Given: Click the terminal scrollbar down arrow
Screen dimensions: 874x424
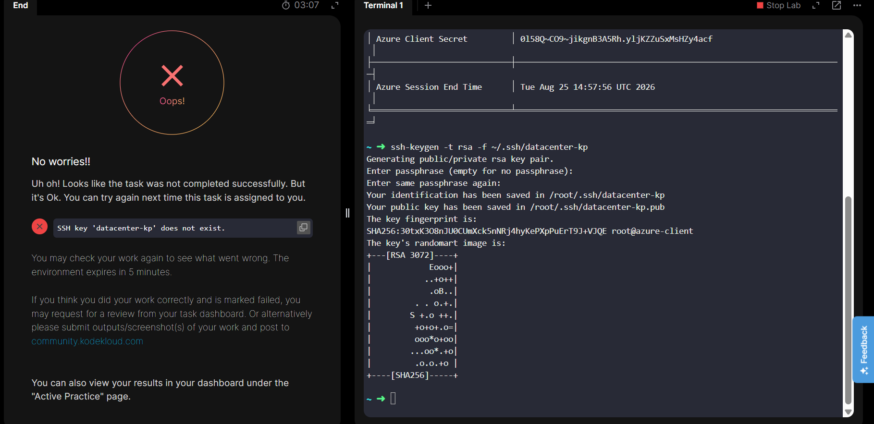Looking at the screenshot, I should point(849,412).
